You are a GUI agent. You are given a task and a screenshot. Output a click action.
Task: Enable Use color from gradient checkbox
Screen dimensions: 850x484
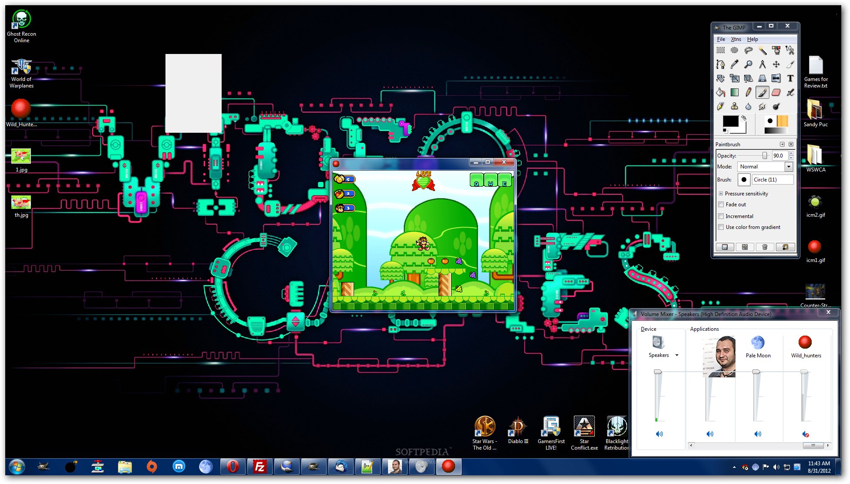pos(721,227)
